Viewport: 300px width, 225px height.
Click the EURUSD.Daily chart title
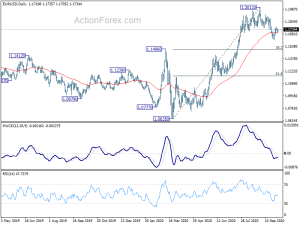(x=14, y=4)
